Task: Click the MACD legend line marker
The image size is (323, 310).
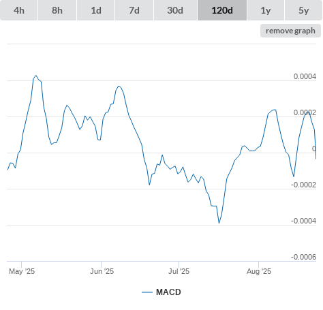Action: (147, 292)
